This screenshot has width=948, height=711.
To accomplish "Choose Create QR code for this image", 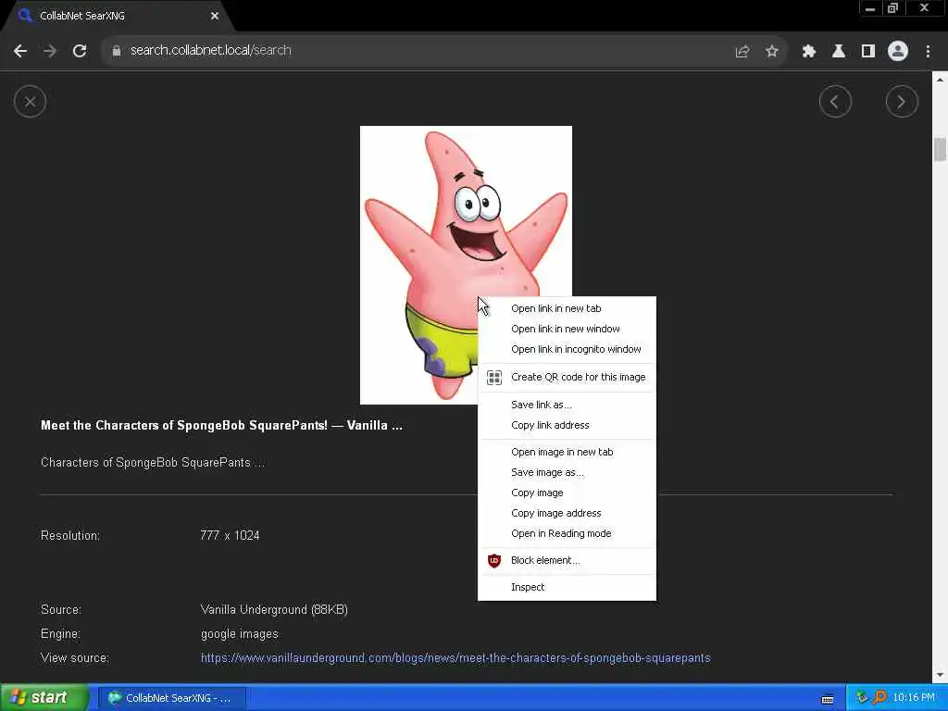I will 567,378.
